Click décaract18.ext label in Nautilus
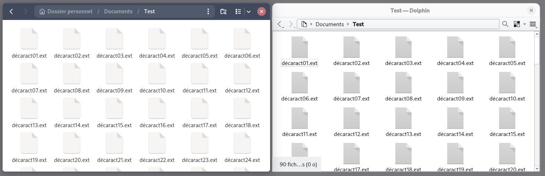The image size is (545, 176). click(x=242, y=125)
